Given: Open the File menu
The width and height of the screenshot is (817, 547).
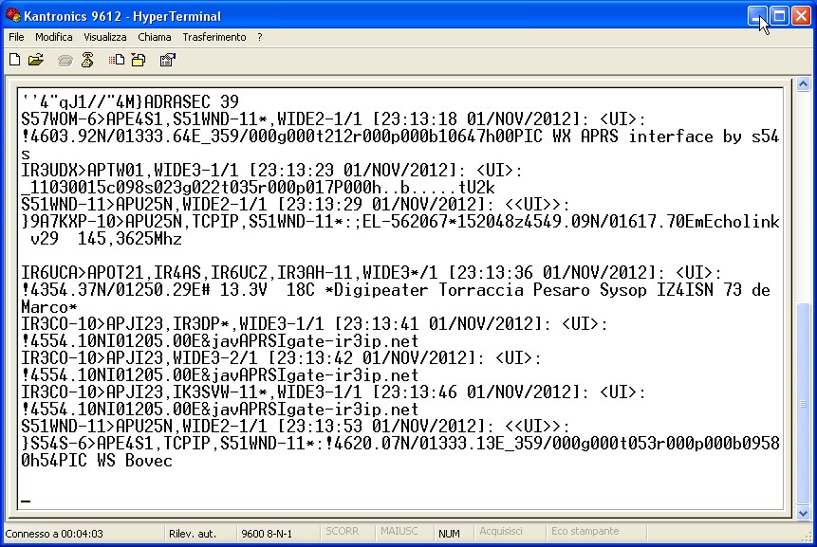Looking at the screenshot, I should pos(16,37).
